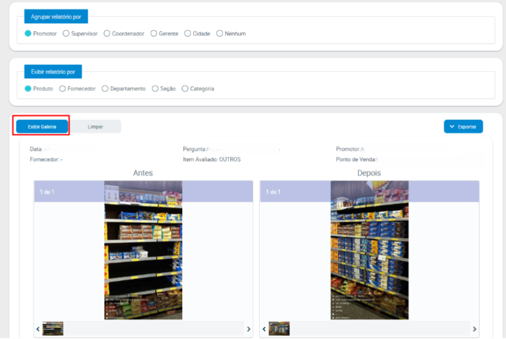Group report by Gerente

(x=154, y=34)
